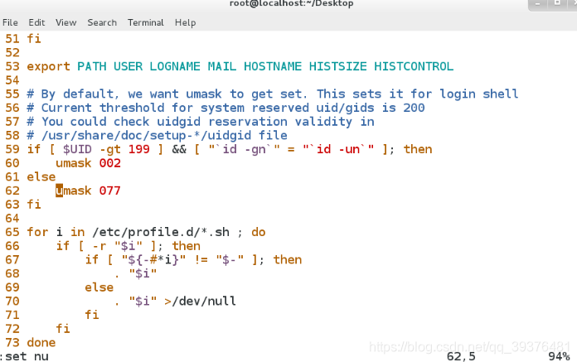
Task: Click the :set nu command line
Action: (24, 356)
